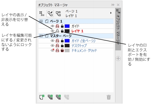Toggle visibility of ガイド (全ページ) layer

pos(53,40)
